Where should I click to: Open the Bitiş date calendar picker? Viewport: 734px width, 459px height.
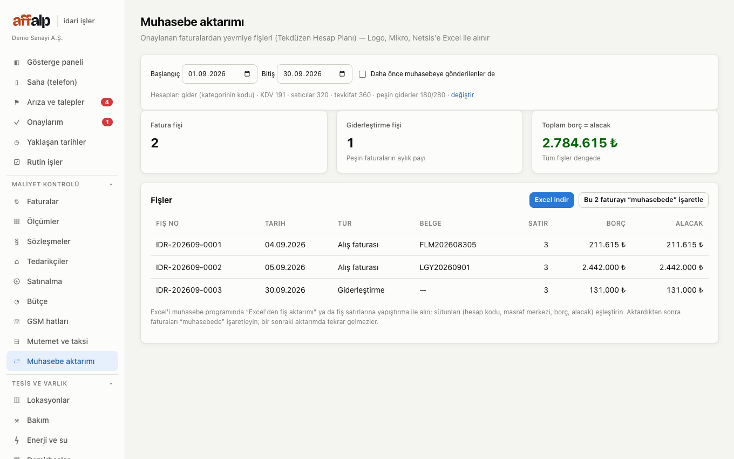point(342,74)
